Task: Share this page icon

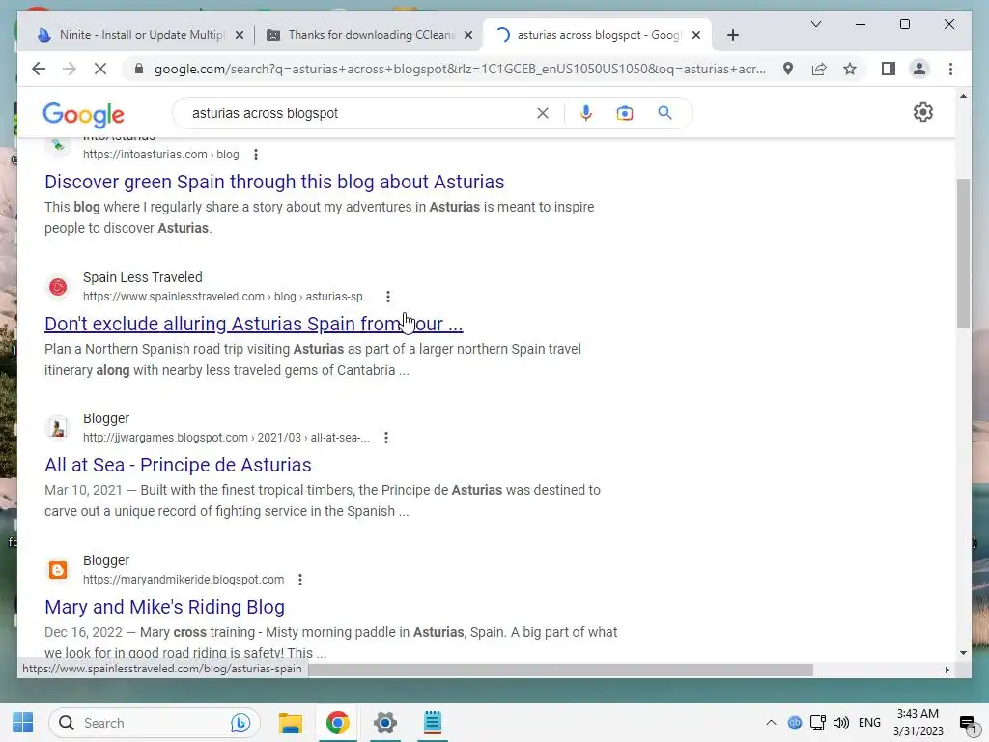Action: click(x=819, y=69)
